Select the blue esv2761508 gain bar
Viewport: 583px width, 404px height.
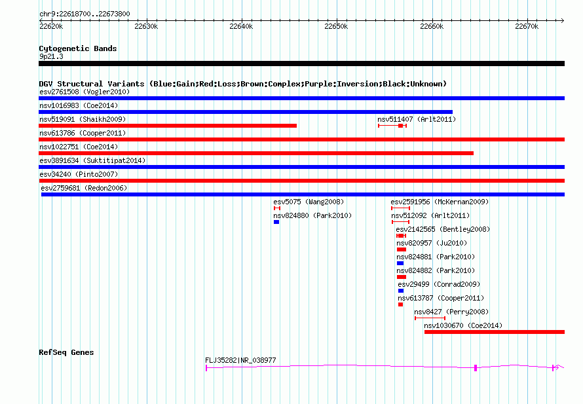(301, 98)
